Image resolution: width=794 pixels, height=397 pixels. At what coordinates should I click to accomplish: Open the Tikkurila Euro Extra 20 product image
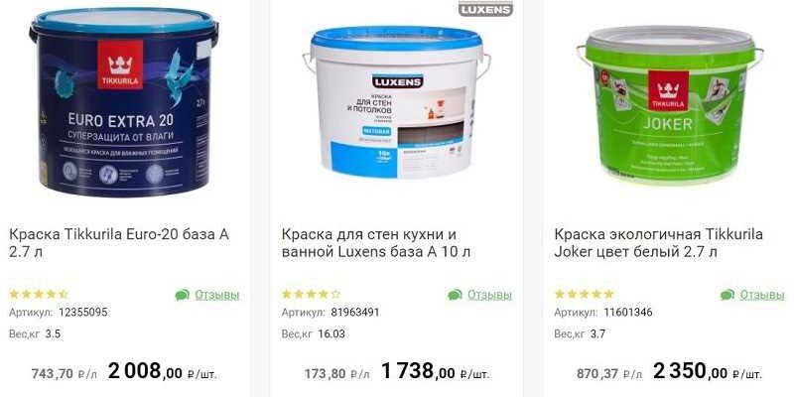124,101
